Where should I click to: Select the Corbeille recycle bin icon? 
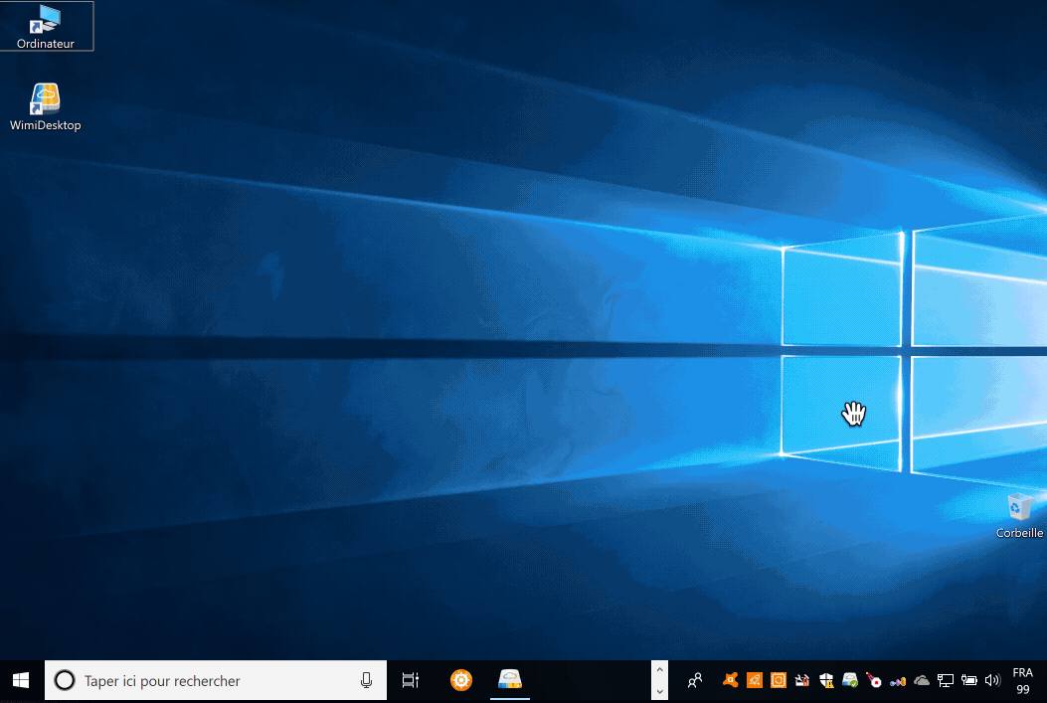1019,515
